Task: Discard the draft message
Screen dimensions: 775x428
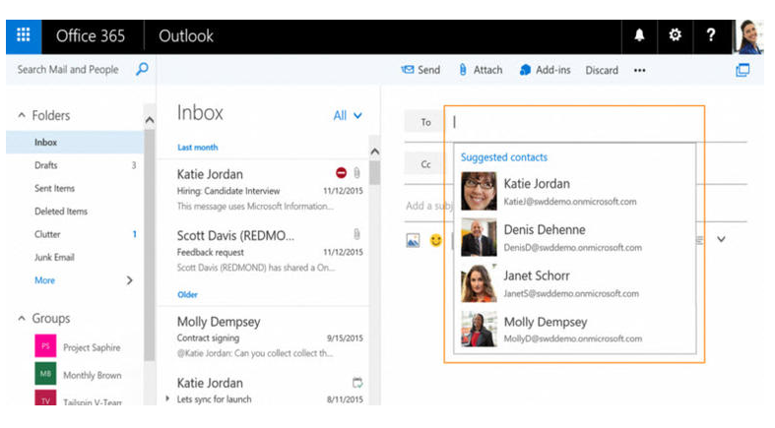Action: (x=602, y=70)
